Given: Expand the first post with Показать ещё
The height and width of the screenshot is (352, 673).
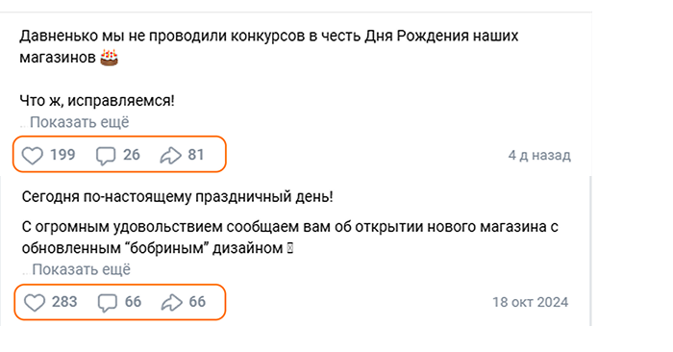Looking at the screenshot, I should point(80,122).
